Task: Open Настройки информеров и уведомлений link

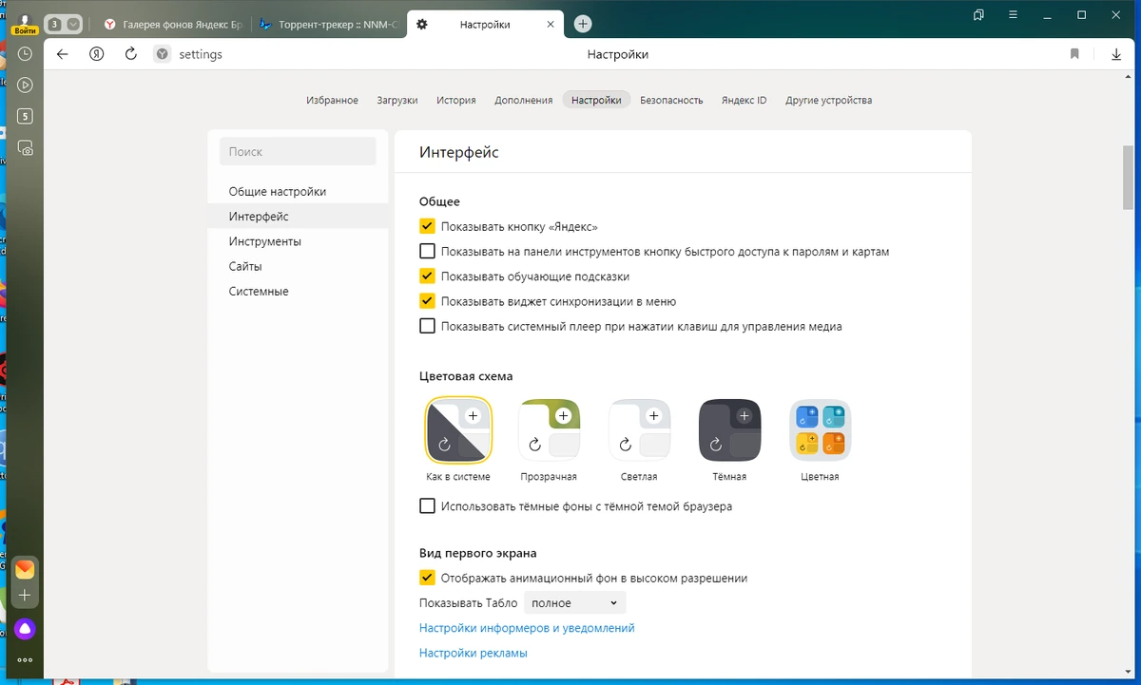Action: 527,628
